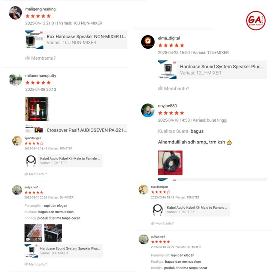The height and width of the screenshot is (272, 272).
Task: Open the red crossover photo in milanomanuputty review
Action: (37, 109)
